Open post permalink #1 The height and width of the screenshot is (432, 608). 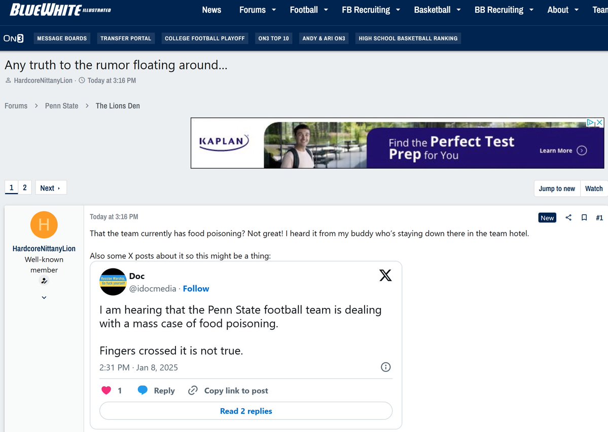599,218
